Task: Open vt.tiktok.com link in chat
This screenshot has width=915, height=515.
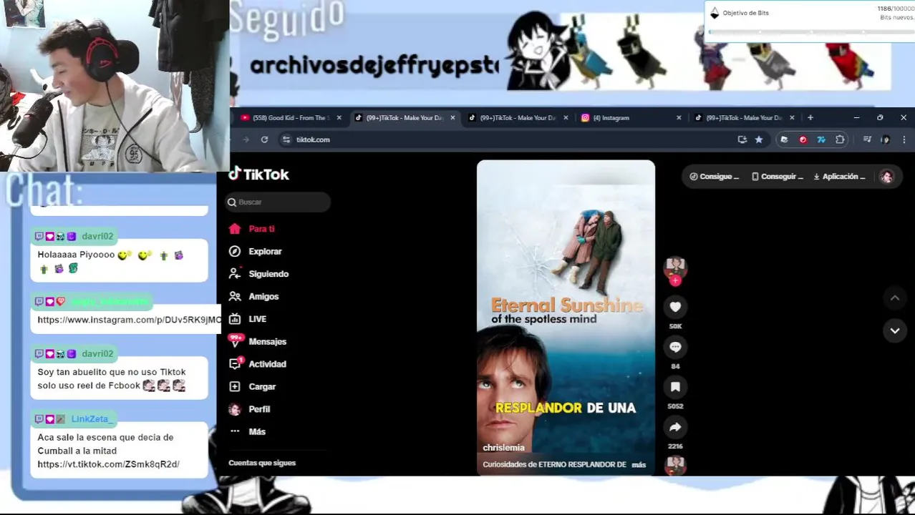Action: tap(108, 464)
